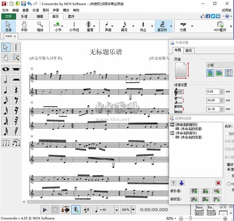Click the 文件 green file button
Screen dimensions: 234x221
8,16
